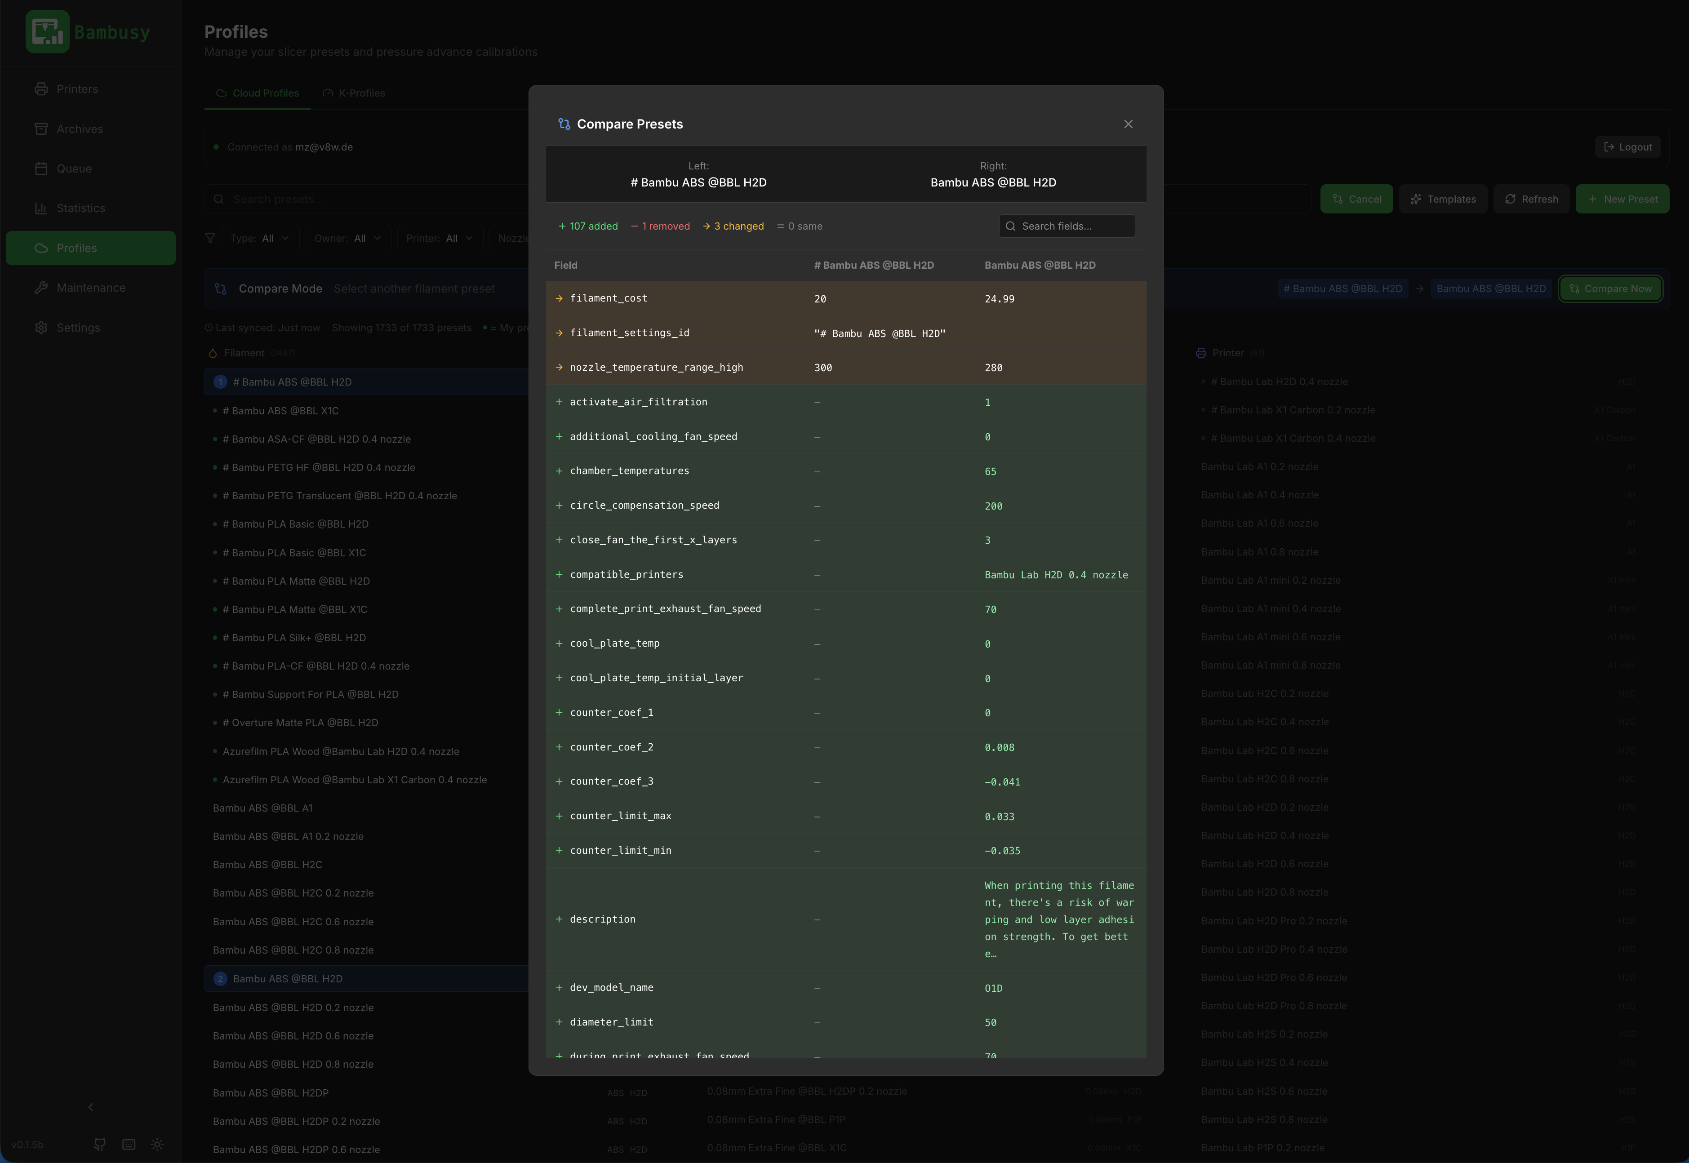Select the chamber_temperatures row
The width and height of the screenshot is (1689, 1163).
click(845, 471)
